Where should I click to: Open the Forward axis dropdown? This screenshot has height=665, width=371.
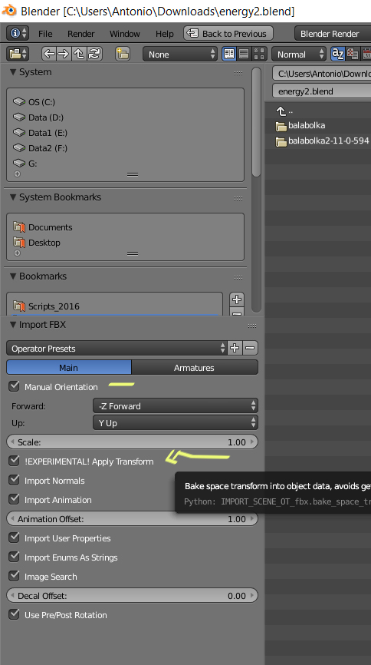[x=176, y=406]
